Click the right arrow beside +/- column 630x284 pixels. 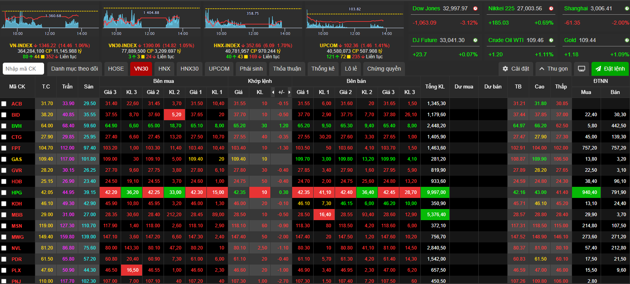click(289, 92)
